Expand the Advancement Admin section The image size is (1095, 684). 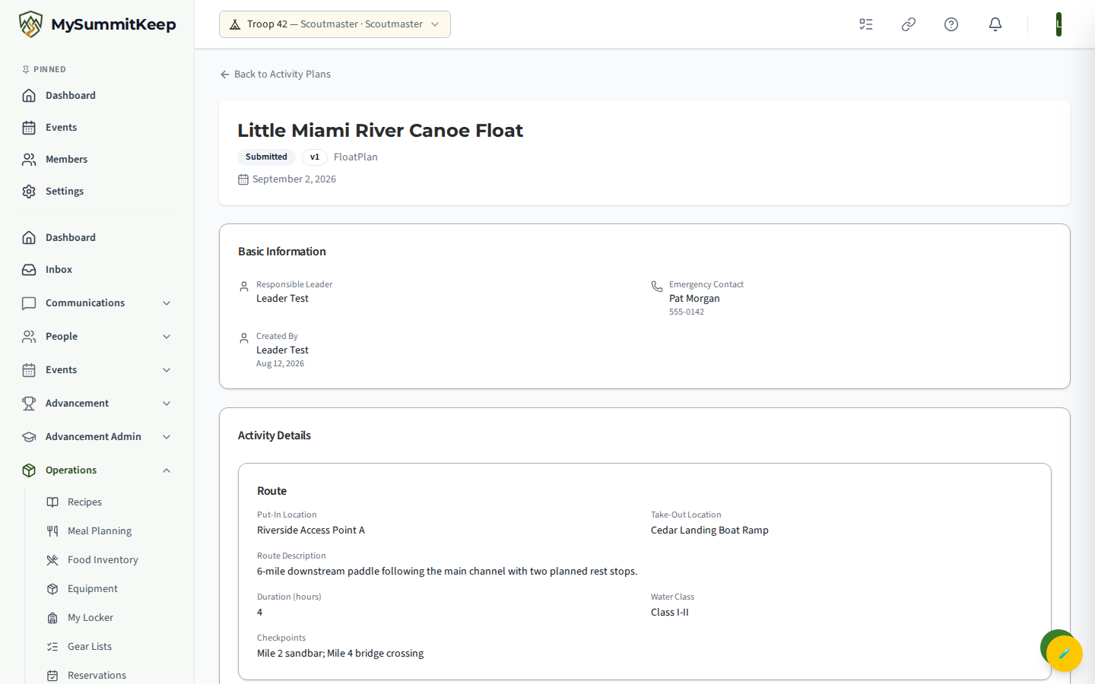click(97, 436)
